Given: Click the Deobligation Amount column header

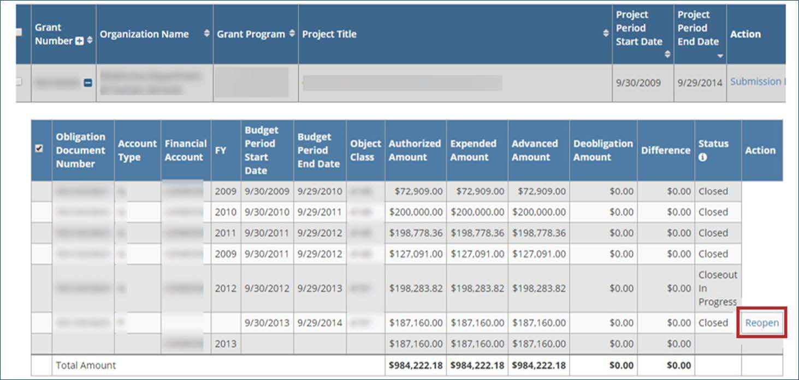Looking at the screenshot, I should click(x=602, y=150).
